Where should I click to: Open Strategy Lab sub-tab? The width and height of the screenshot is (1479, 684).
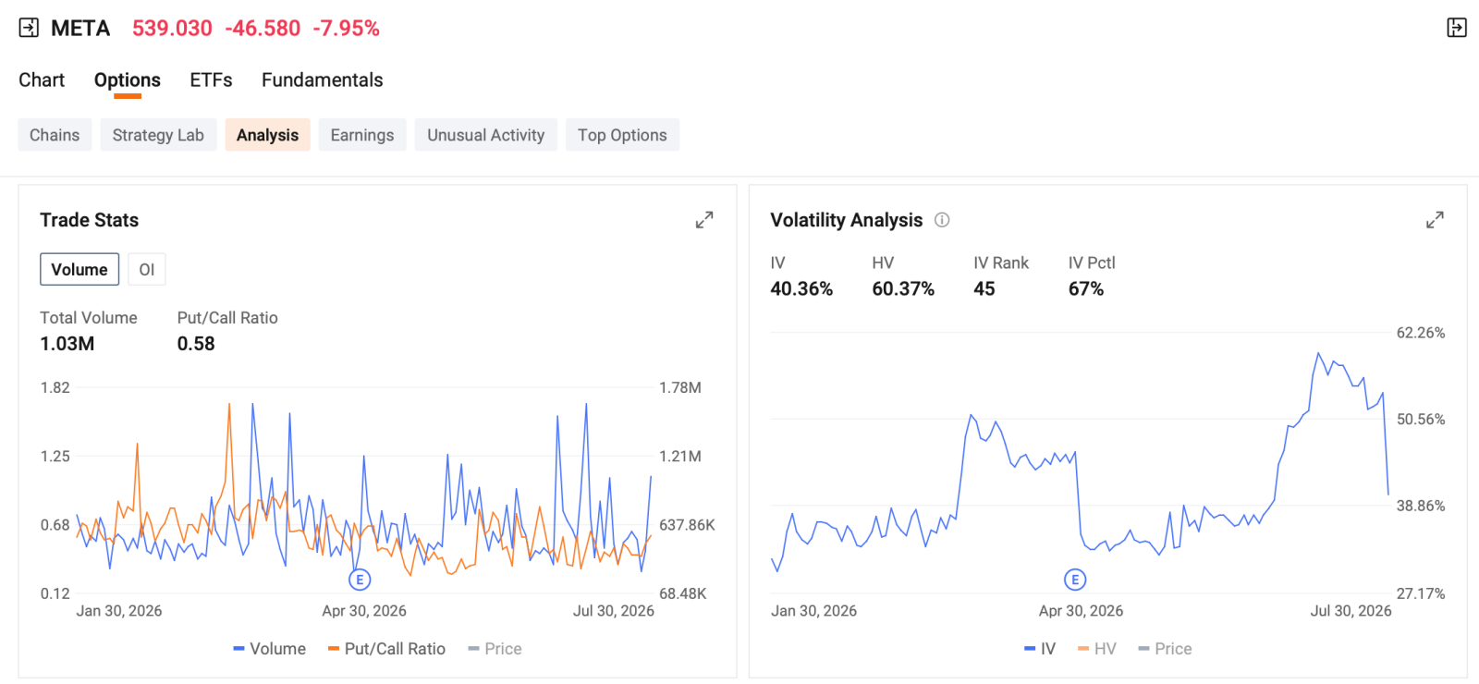pos(158,135)
